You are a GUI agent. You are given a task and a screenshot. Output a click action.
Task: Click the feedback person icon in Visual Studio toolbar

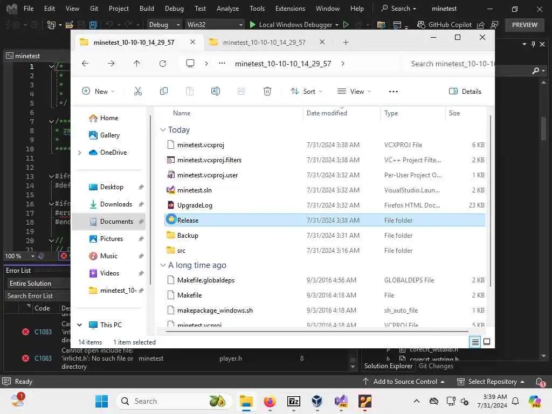click(x=494, y=25)
